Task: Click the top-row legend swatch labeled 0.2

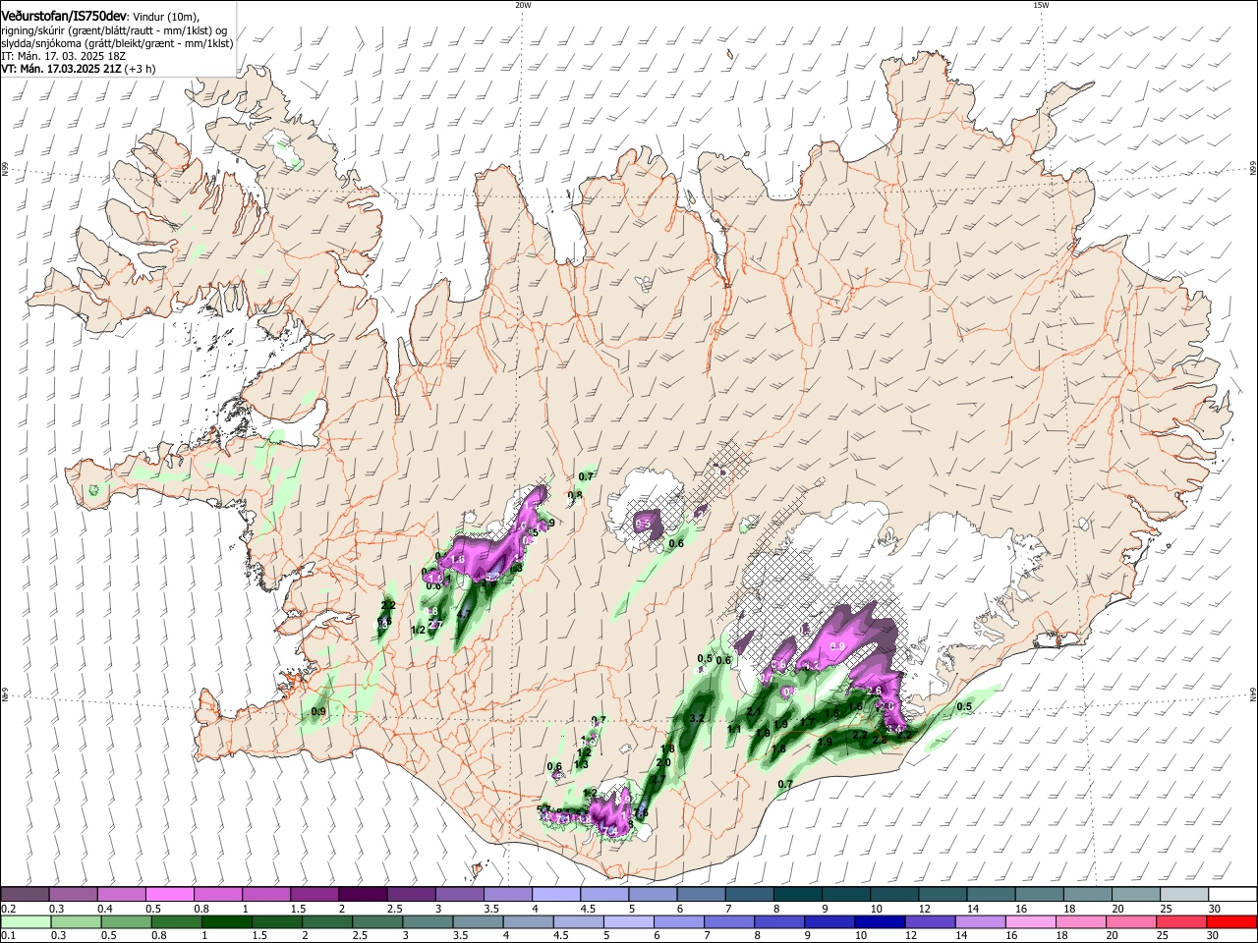Action: coord(25,895)
